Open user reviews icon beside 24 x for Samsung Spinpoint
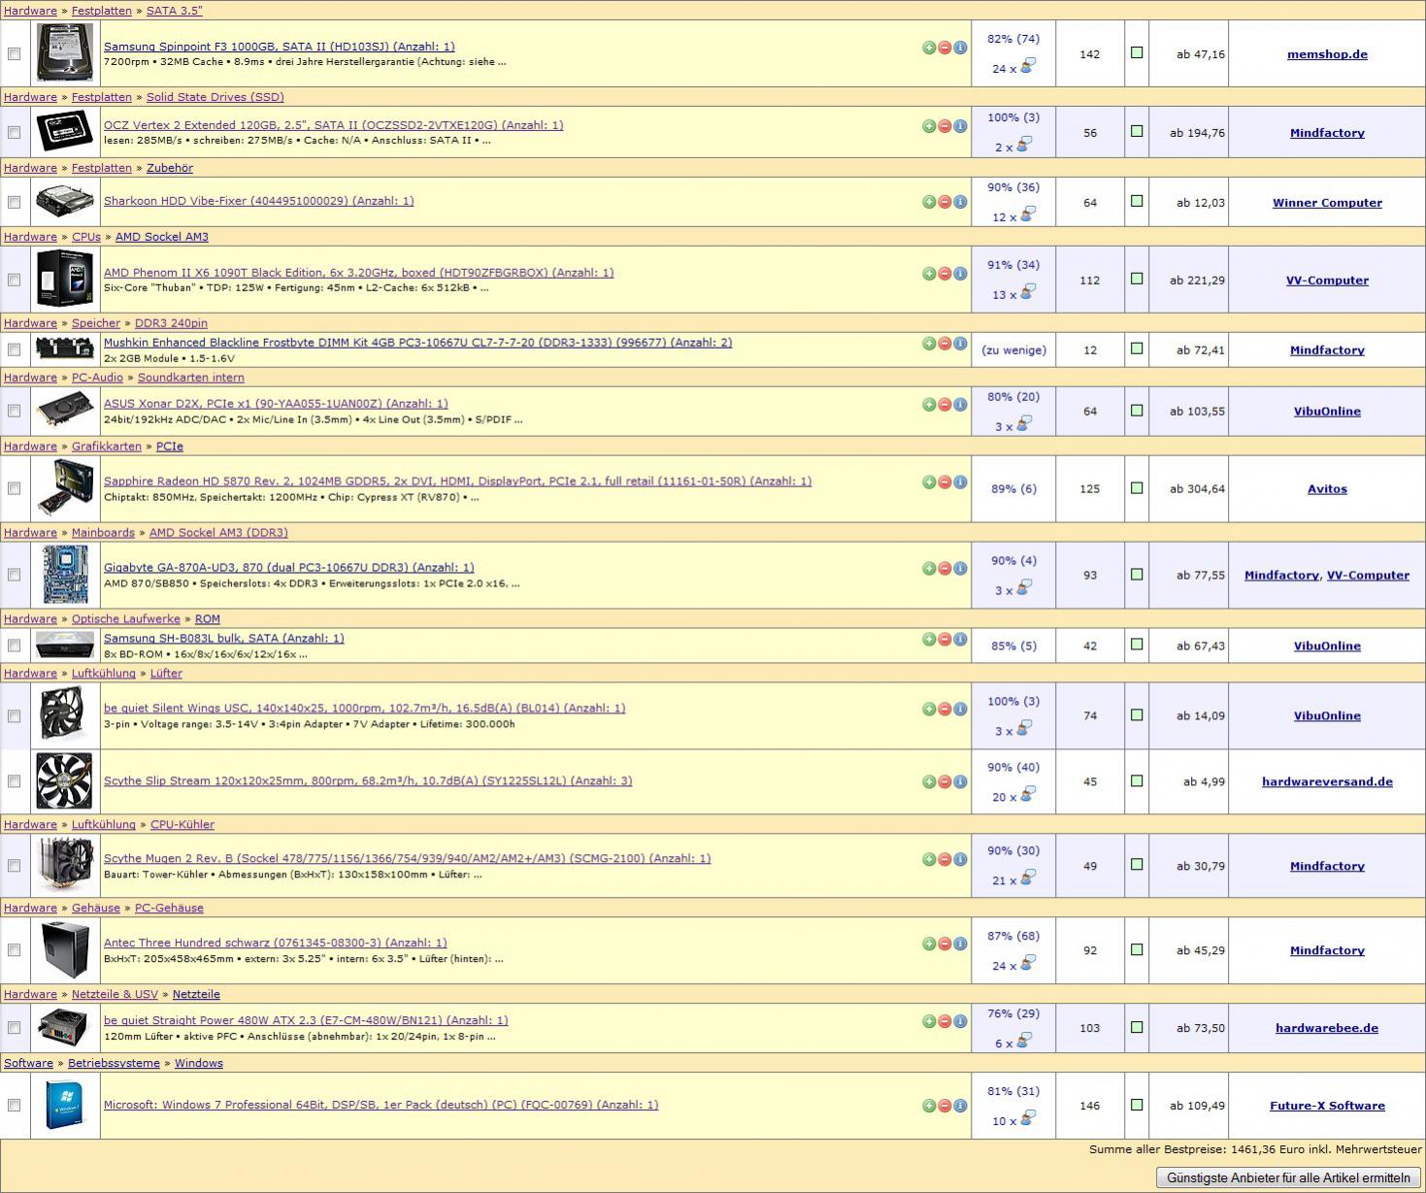The image size is (1426, 1193). 1028,66
